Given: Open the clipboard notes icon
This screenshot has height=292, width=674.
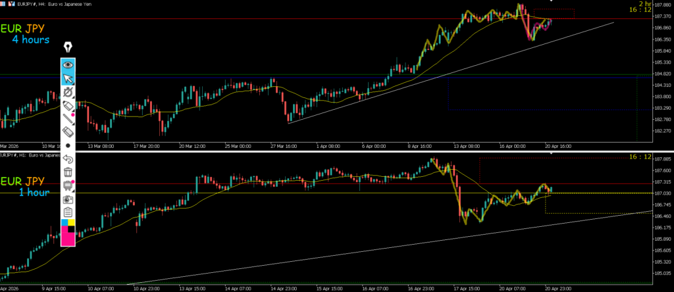Looking at the screenshot, I should click(68, 212).
